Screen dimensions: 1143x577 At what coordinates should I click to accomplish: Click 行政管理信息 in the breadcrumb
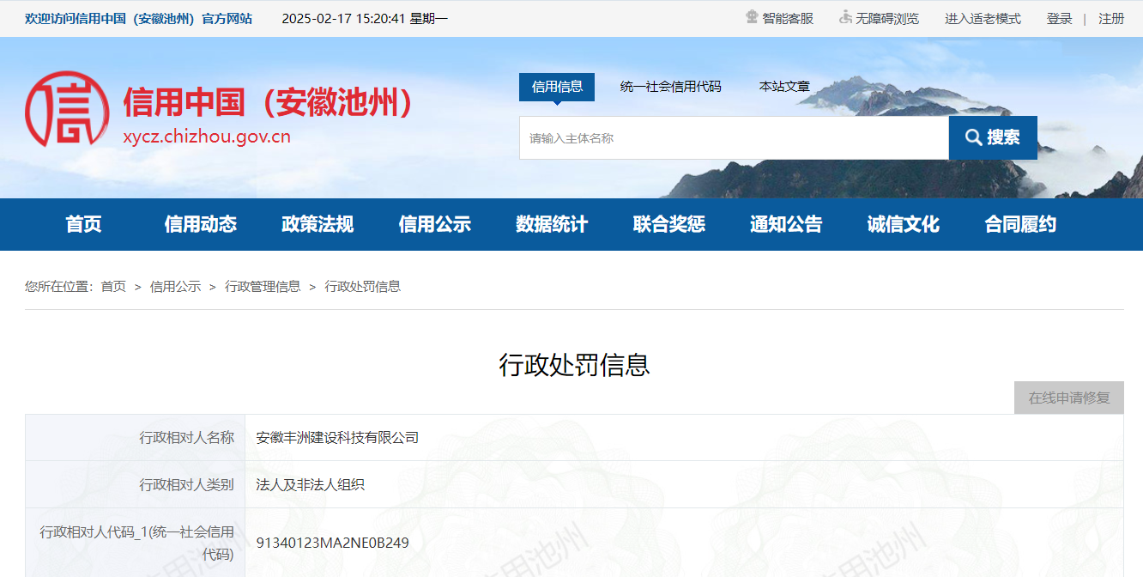[263, 287]
